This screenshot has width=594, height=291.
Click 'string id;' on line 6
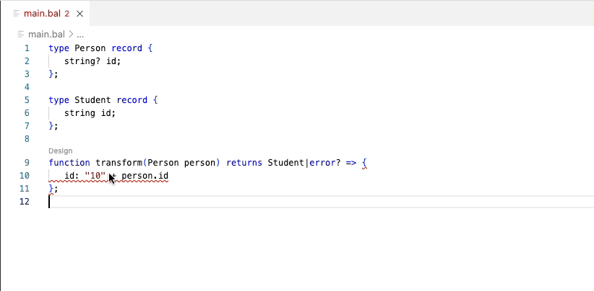pos(90,113)
